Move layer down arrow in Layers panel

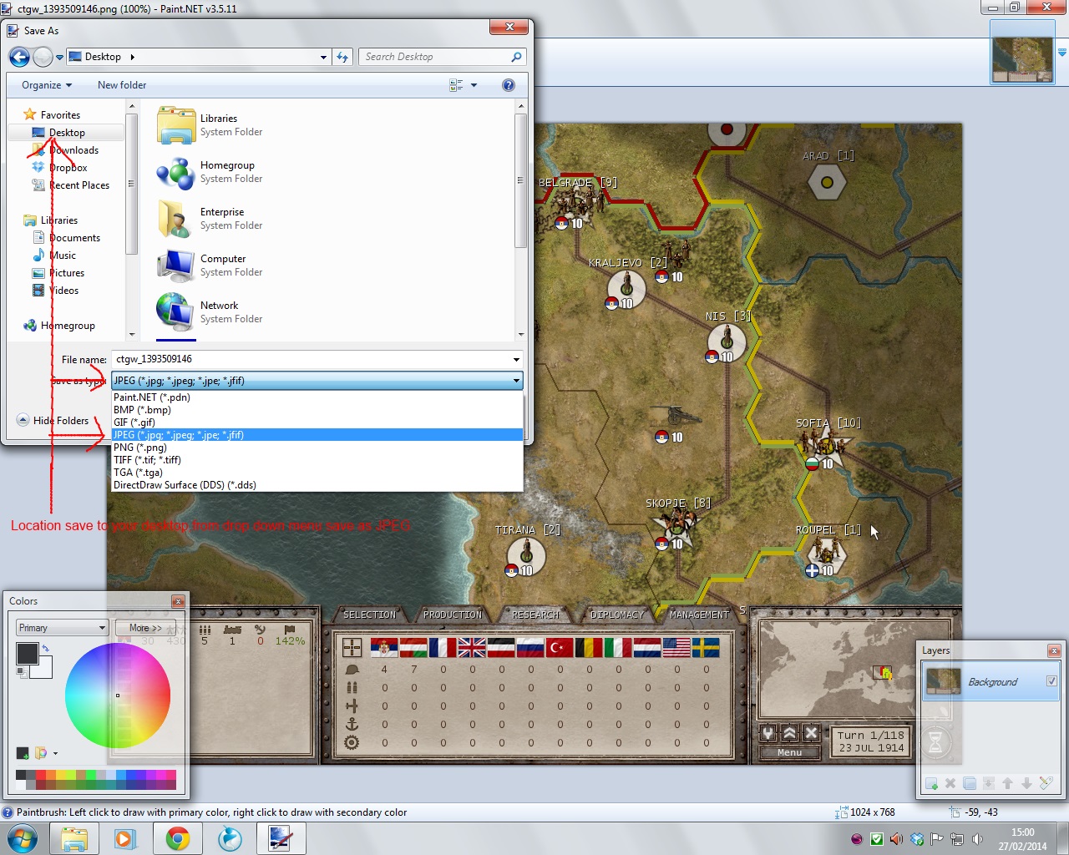point(1026,783)
